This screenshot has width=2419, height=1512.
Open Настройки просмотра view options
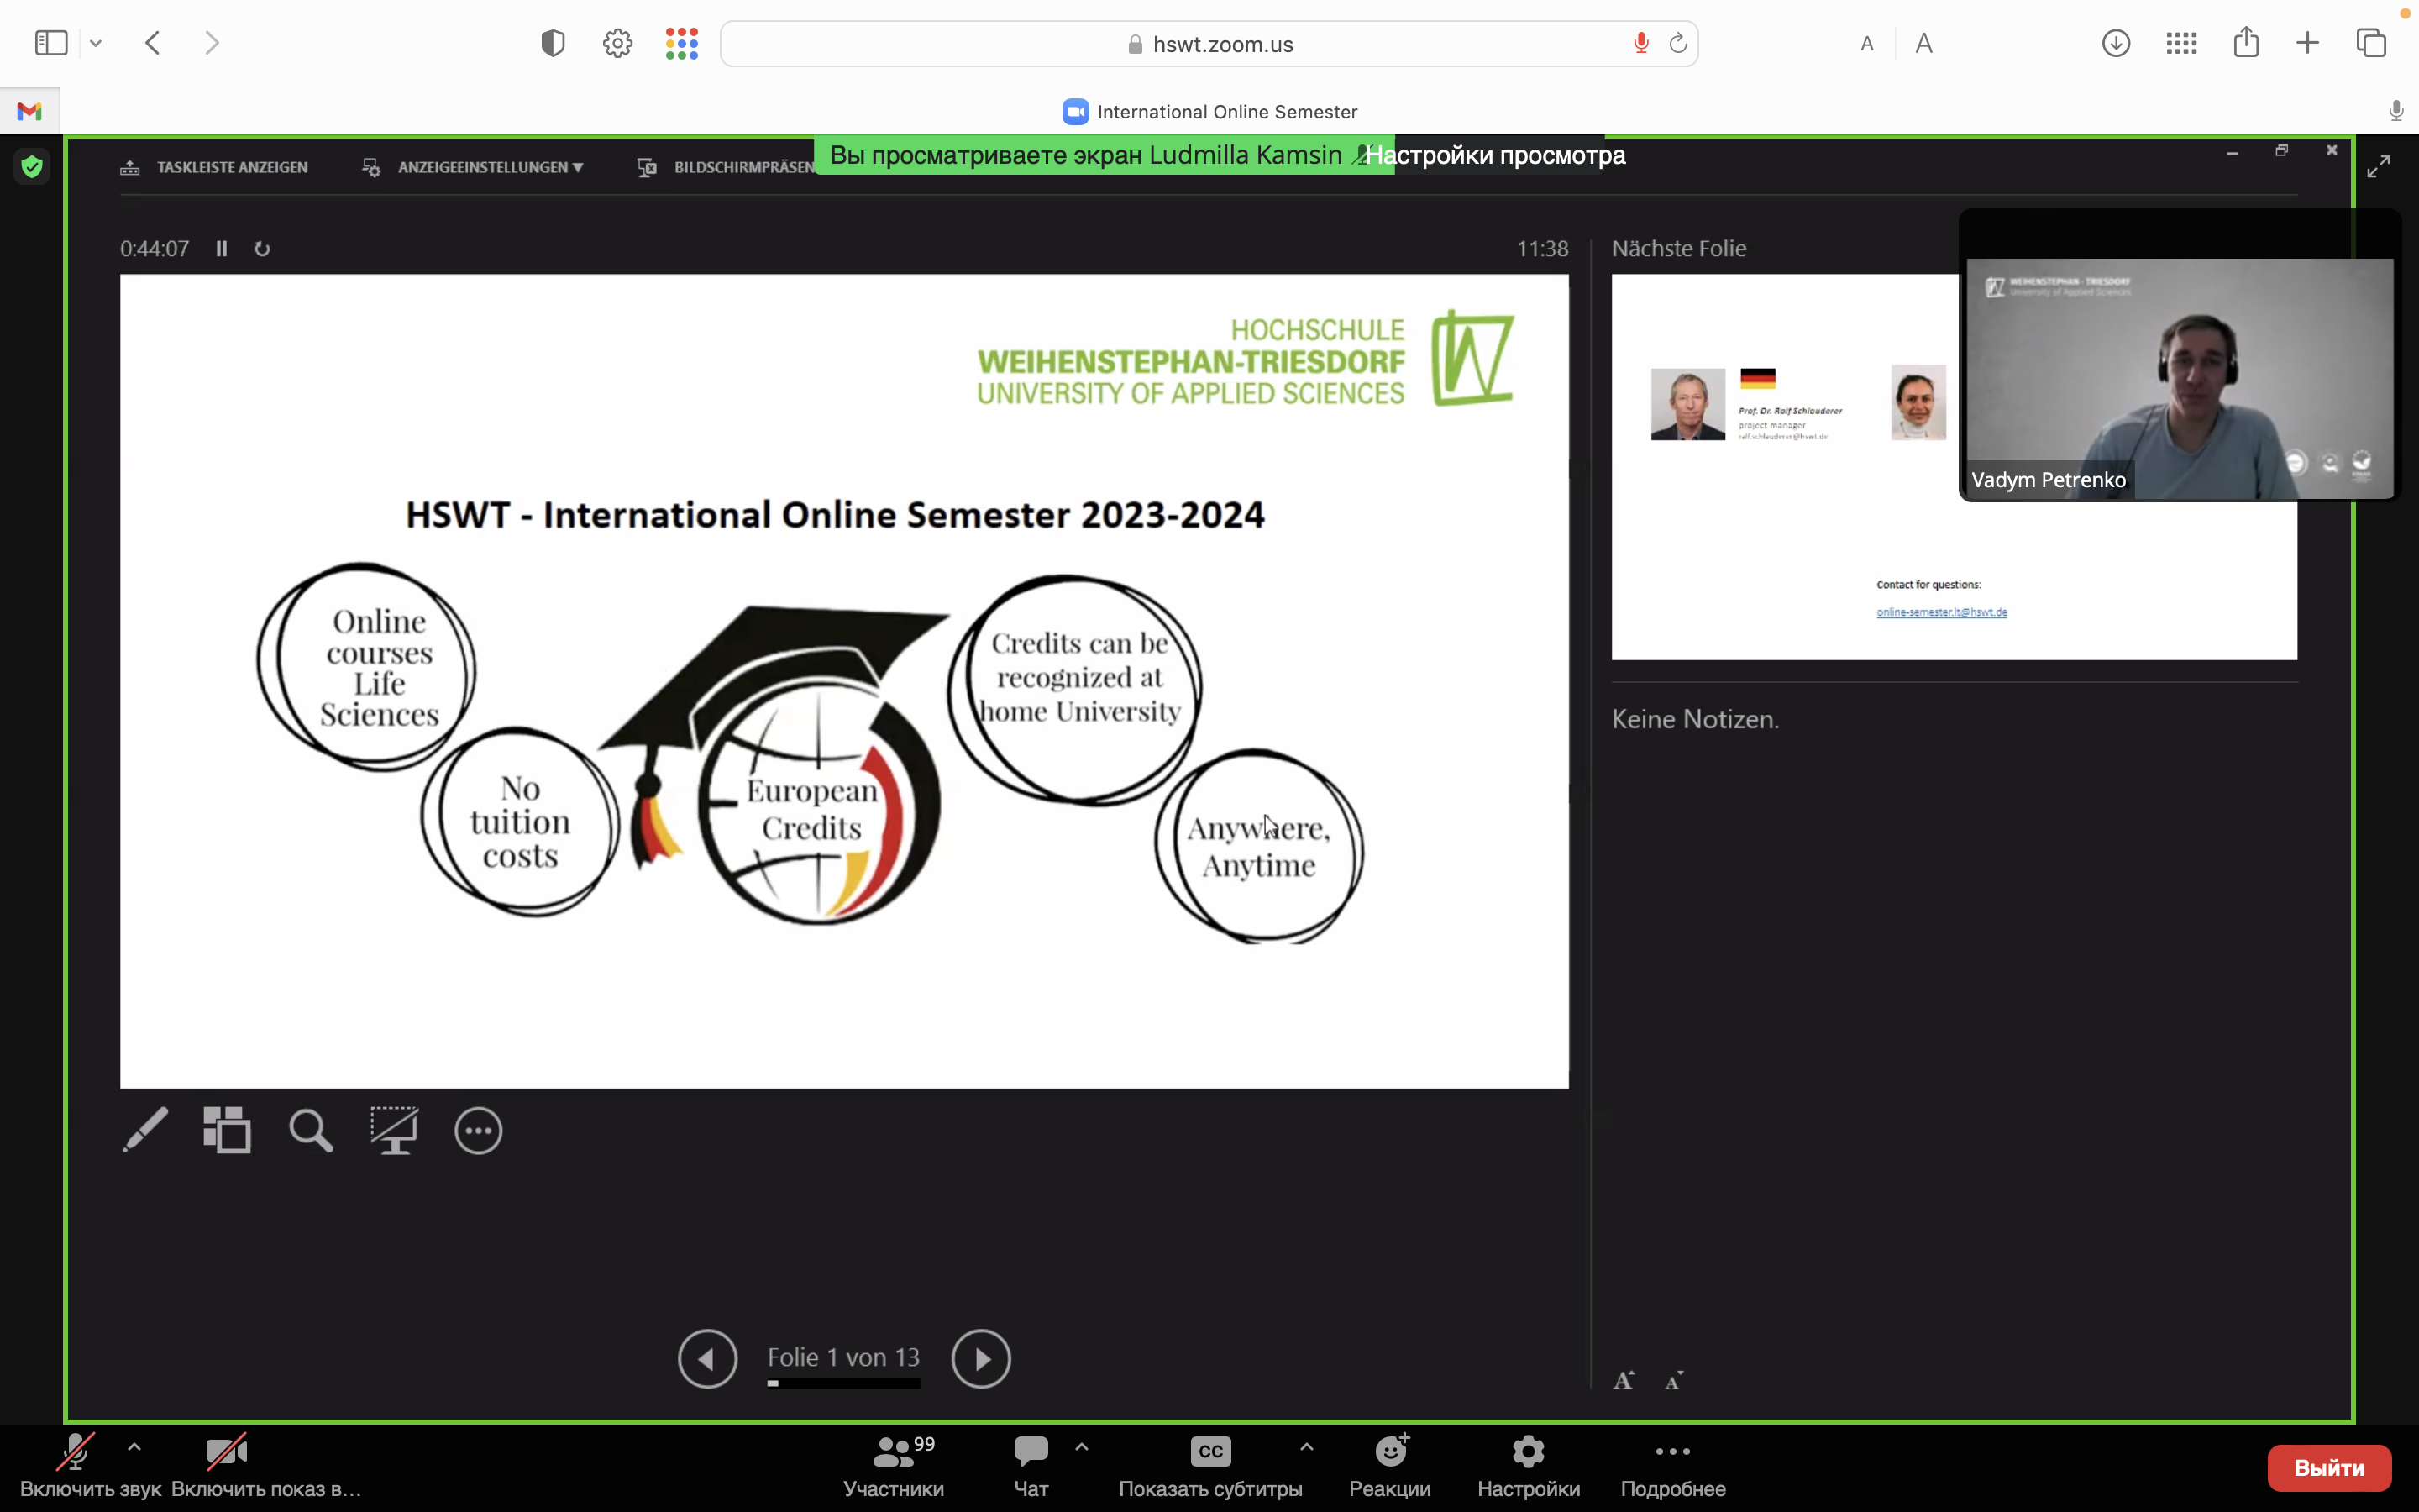(1495, 155)
